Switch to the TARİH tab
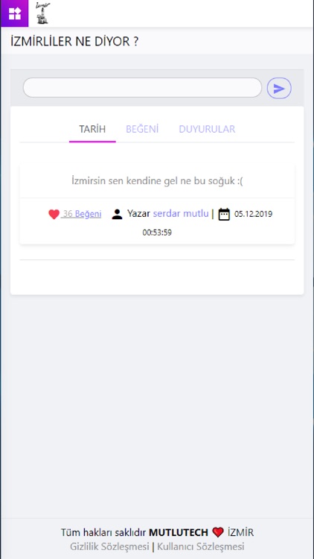Screen dimensions: 314x559 coord(92,129)
